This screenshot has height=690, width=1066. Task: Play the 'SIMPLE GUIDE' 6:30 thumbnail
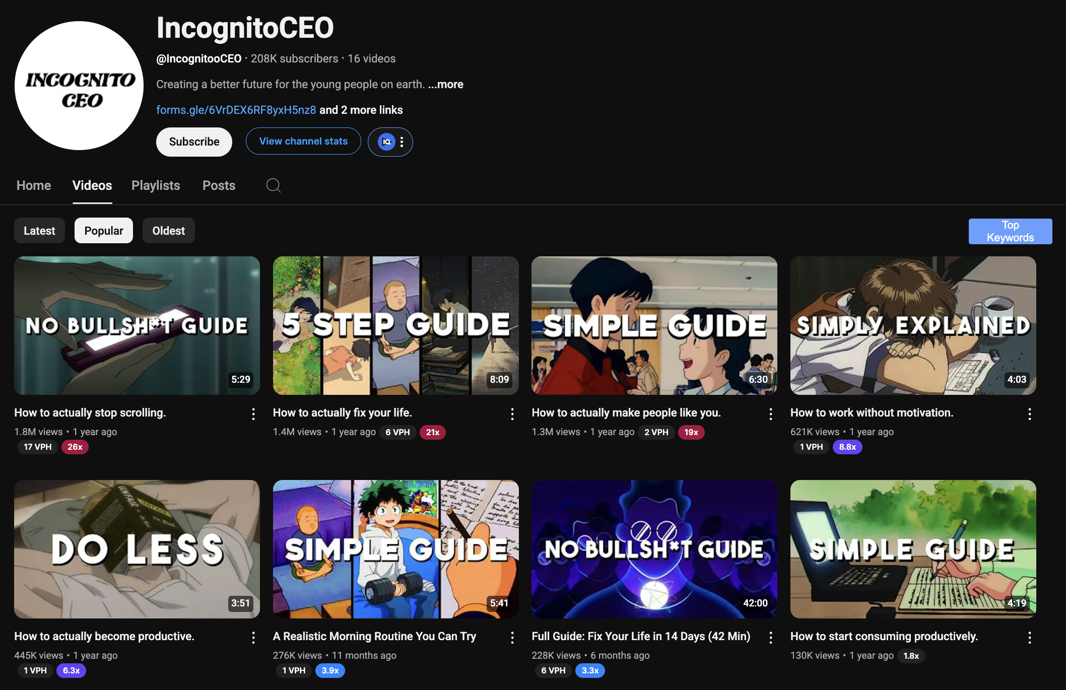[654, 325]
